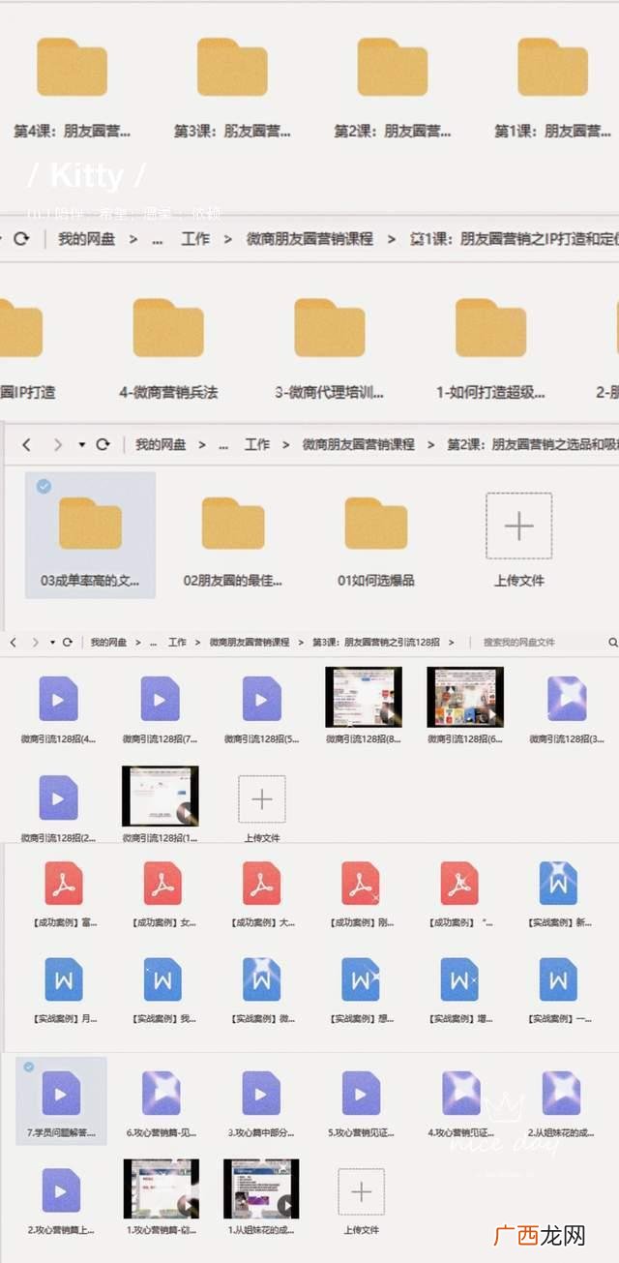The width and height of the screenshot is (619, 1263).
Task: Open the 【成功案例】富 PDF file
Action: pyautogui.click(x=64, y=884)
